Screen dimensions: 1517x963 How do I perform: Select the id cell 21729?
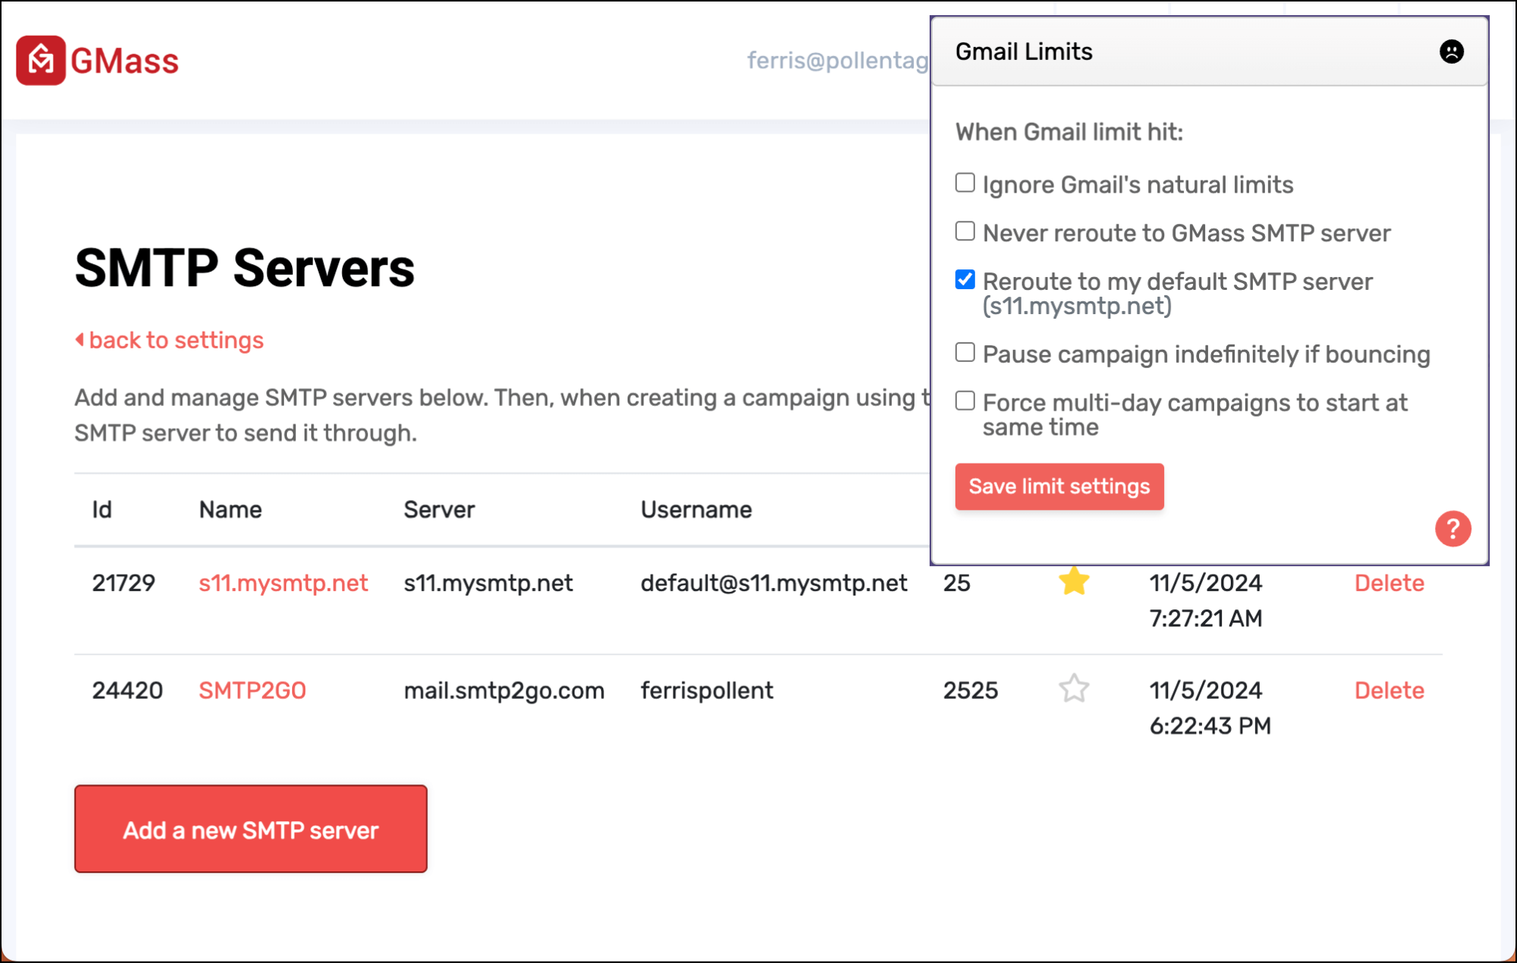124,583
